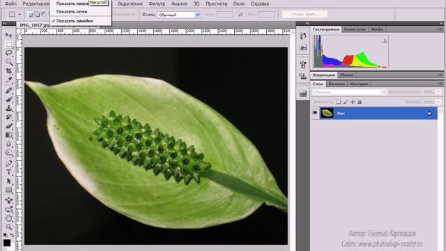Swap foreground and background colors
The width and height of the screenshot is (446, 251).
(12, 235)
